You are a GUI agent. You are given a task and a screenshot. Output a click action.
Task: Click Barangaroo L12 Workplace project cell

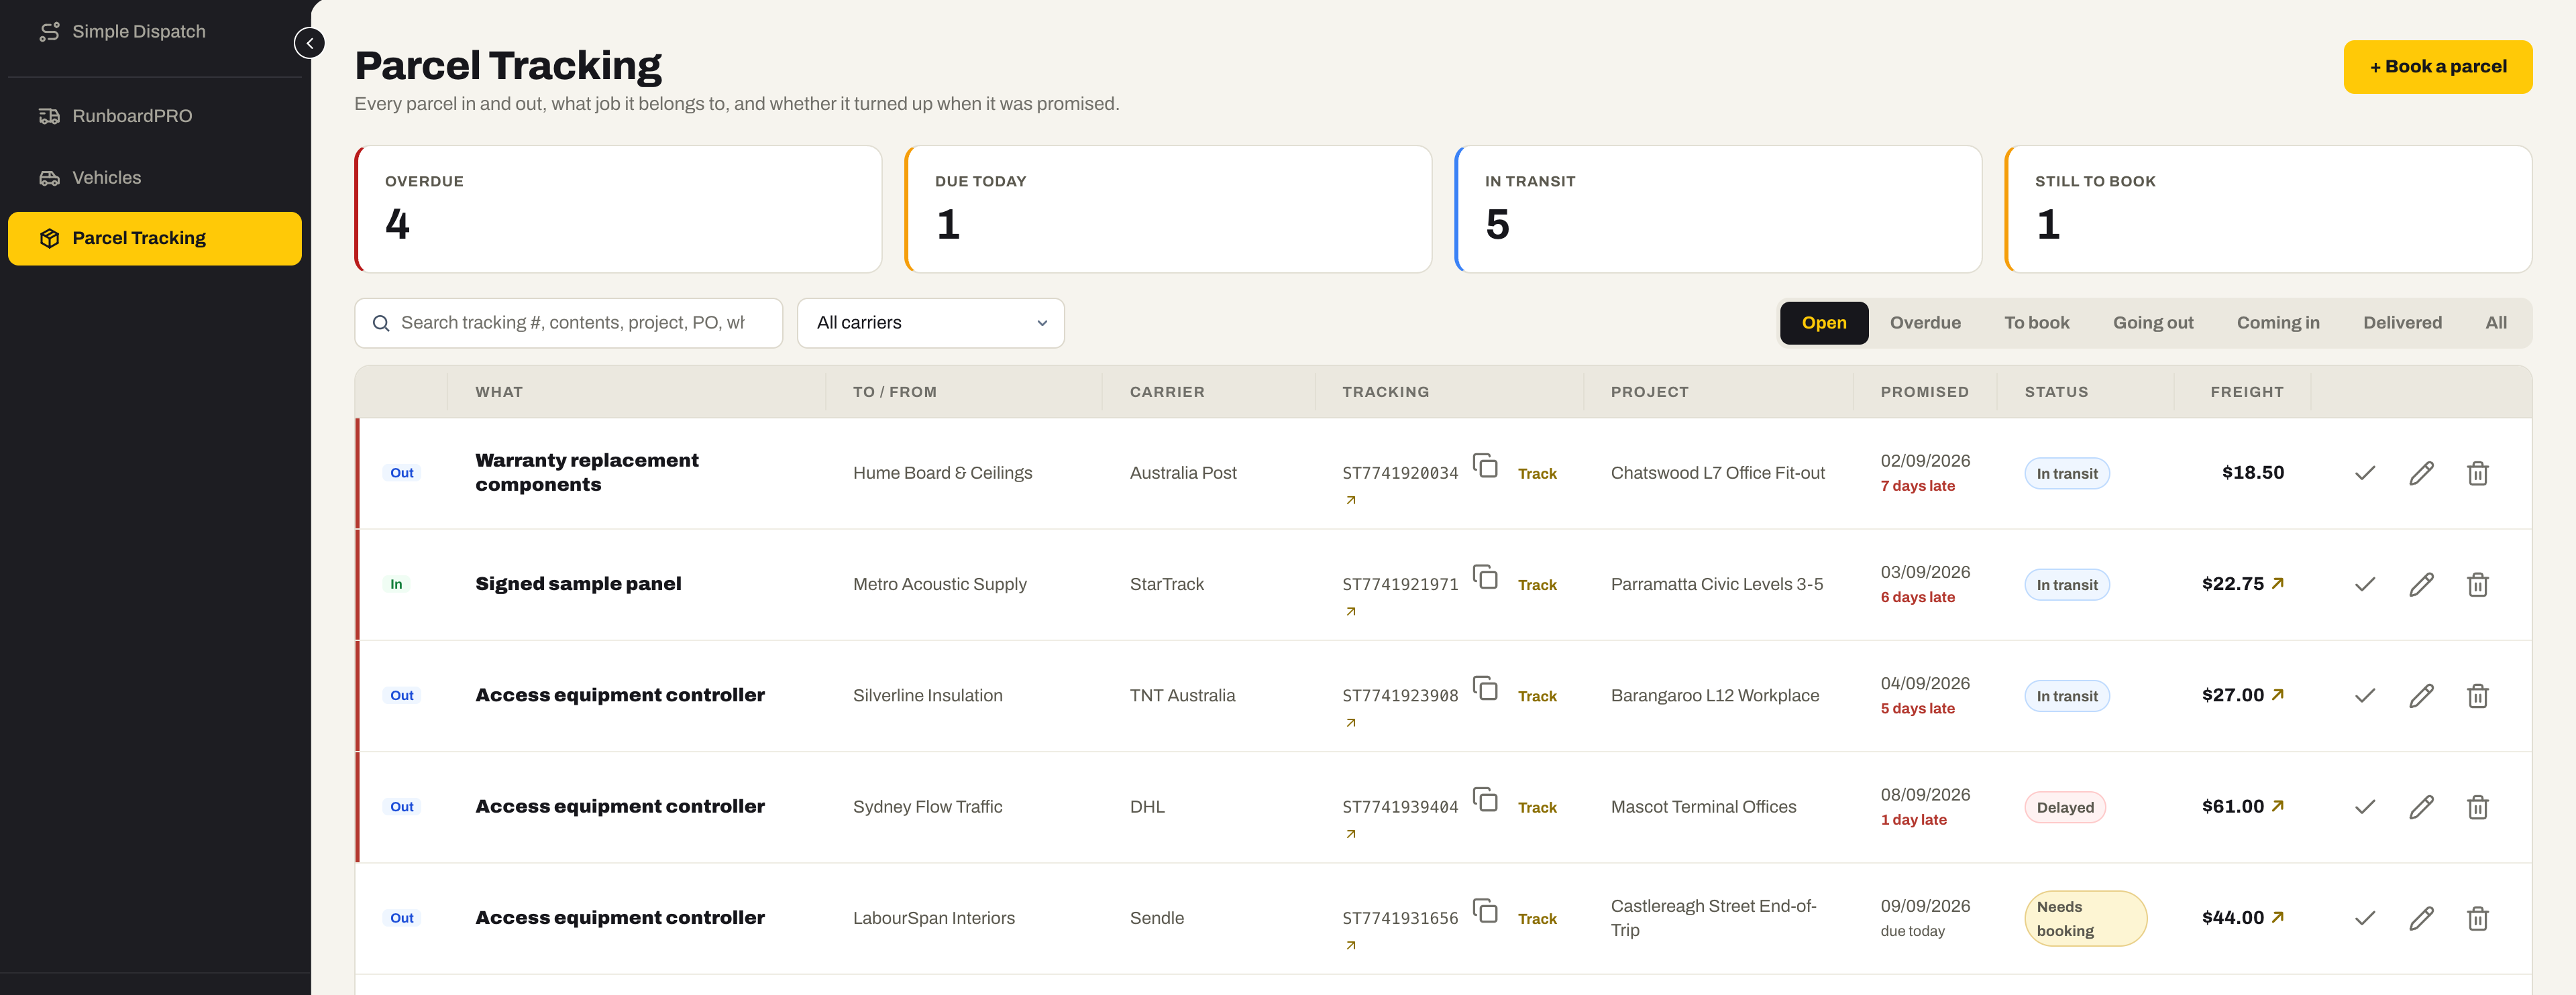[1714, 697]
